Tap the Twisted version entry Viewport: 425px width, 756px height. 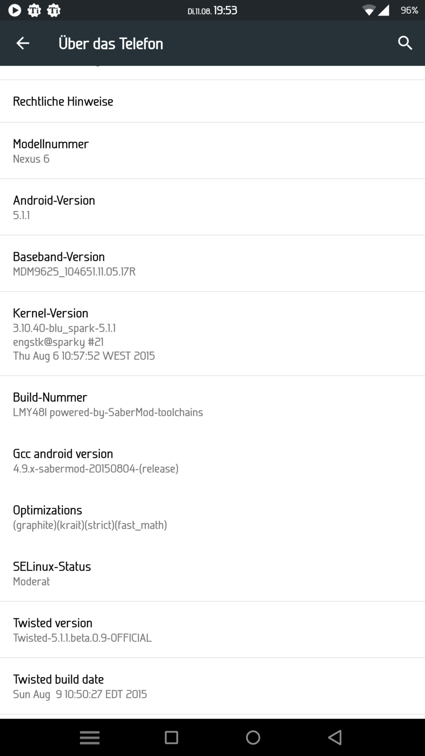[212, 629]
